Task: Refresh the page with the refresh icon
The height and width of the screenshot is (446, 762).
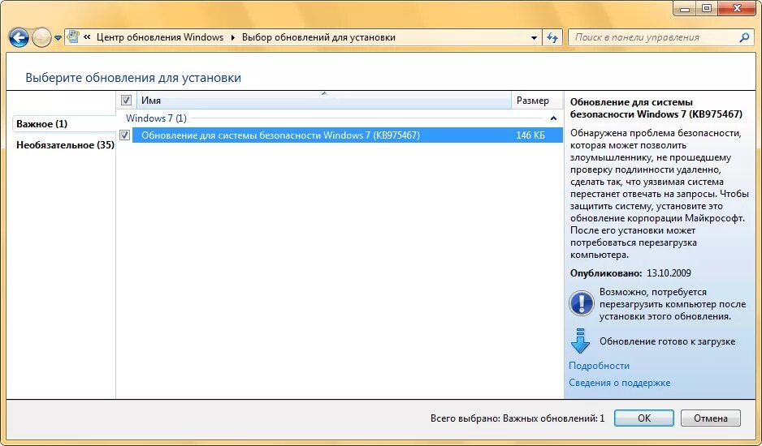Action: [552, 38]
